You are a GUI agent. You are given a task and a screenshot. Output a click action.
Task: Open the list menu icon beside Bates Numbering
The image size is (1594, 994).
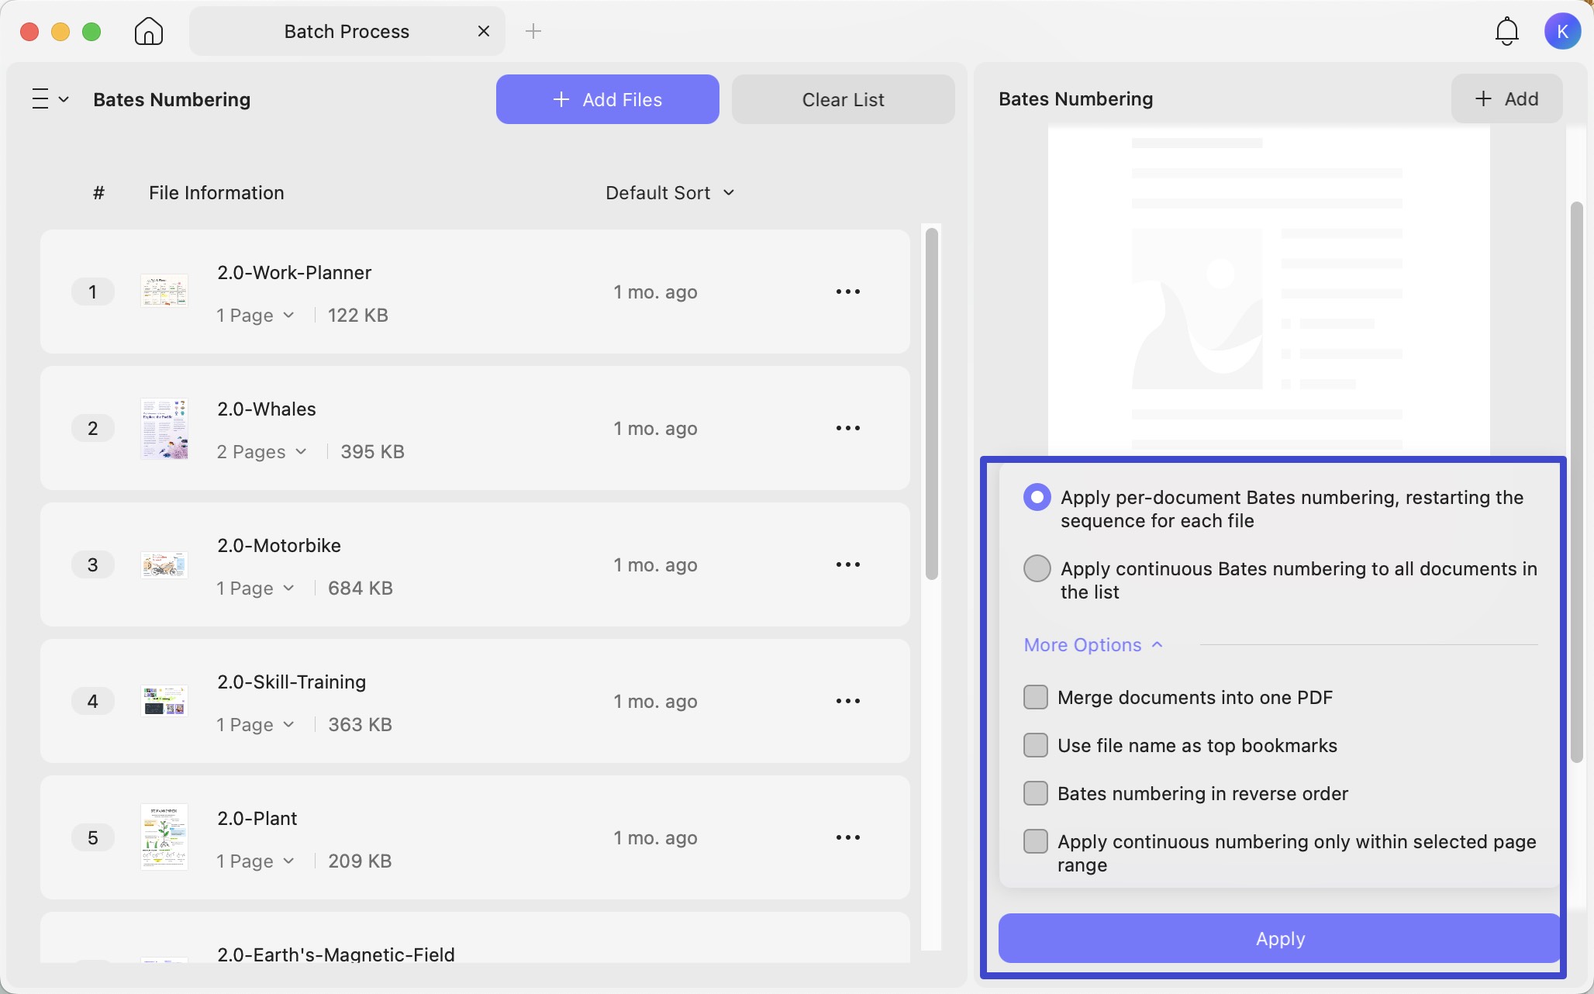pyautogui.click(x=50, y=99)
